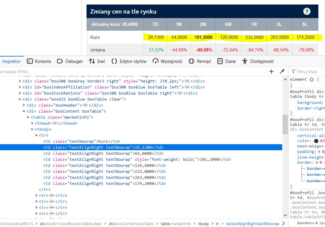Image resolution: width=325 pixels, height=227 pixels.
Task: Select the bold td node with 101,3000
Action: (x=137, y=159)
